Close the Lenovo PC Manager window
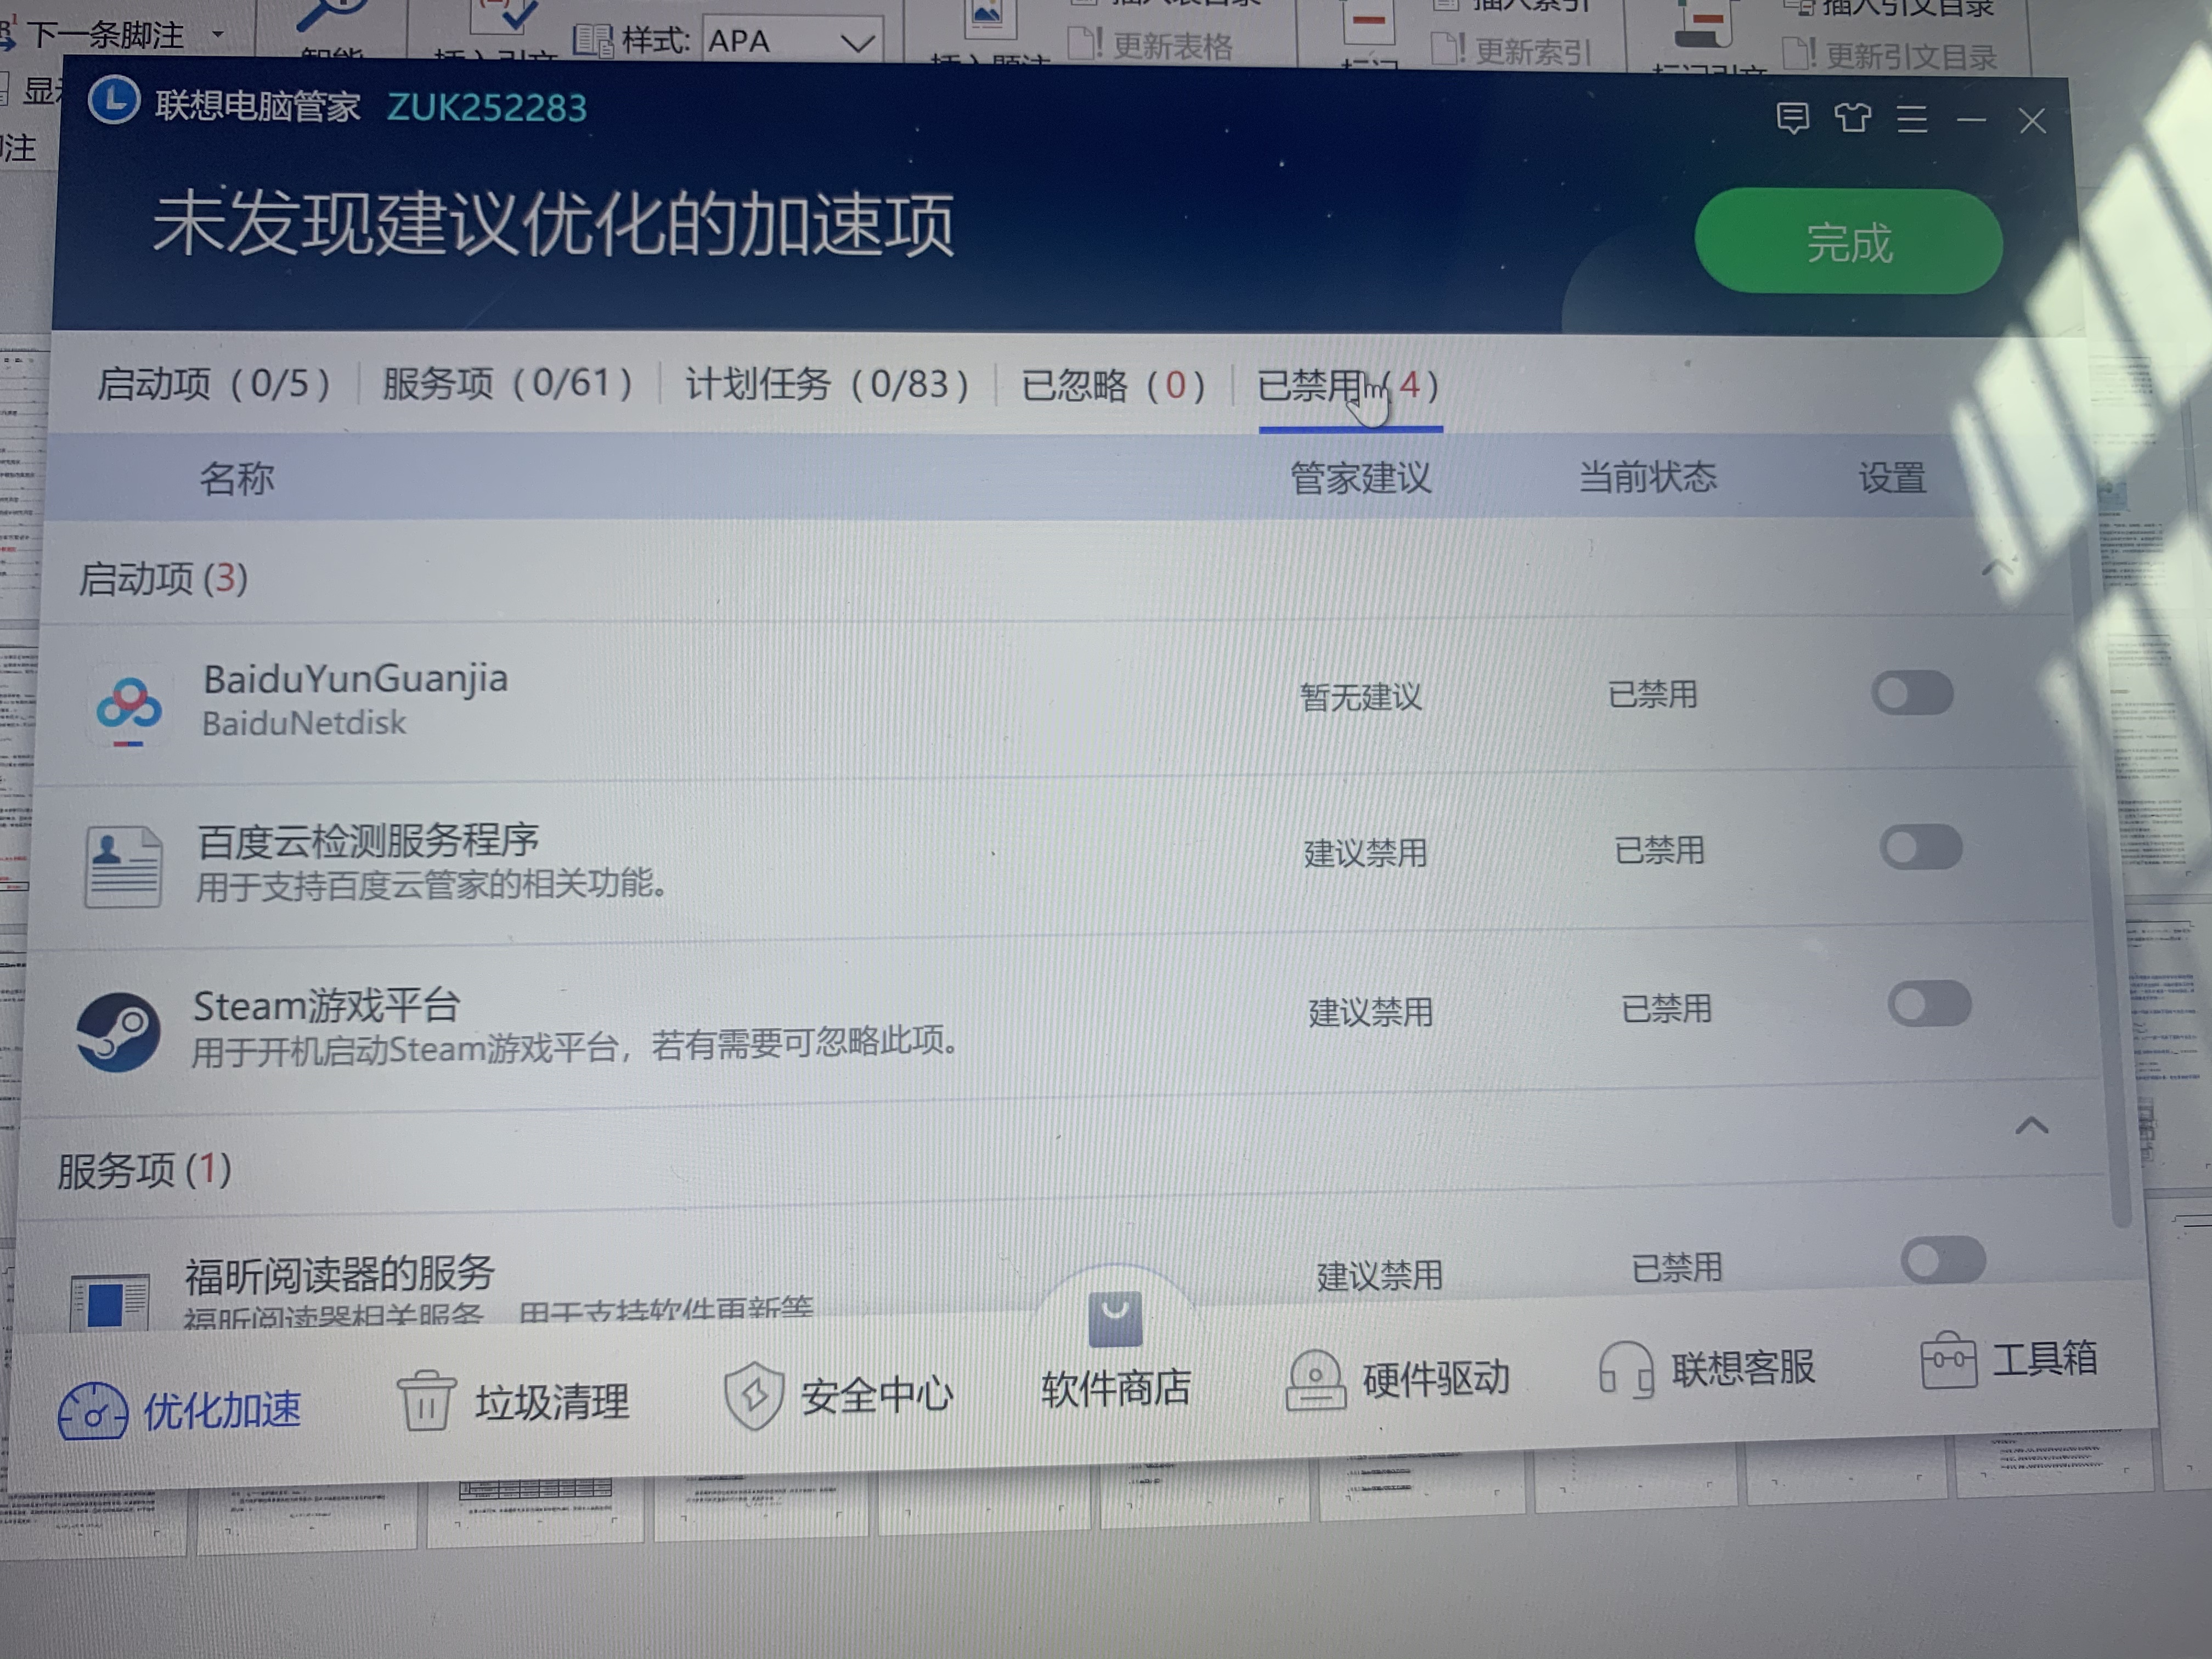Image resolution: width=2212 pixels, height=1659 pixels. 2032,122
